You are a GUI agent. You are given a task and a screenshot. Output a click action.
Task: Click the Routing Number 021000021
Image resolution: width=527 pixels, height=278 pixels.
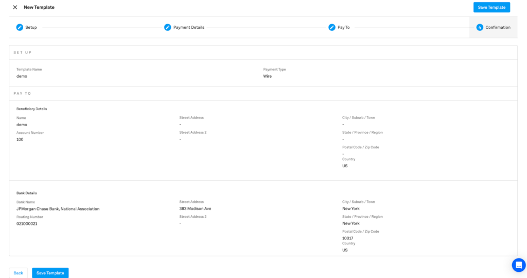pos(27,223)
